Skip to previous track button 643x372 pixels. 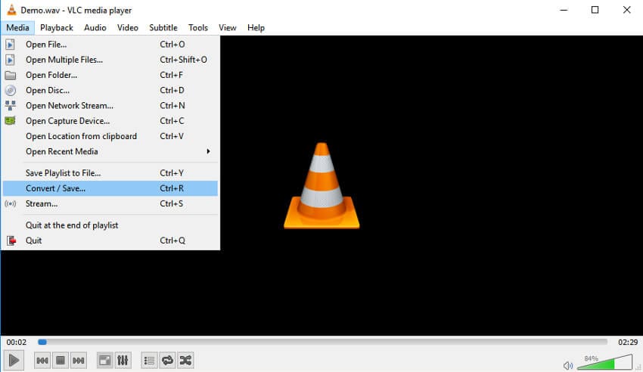click(x=42, y=361)
